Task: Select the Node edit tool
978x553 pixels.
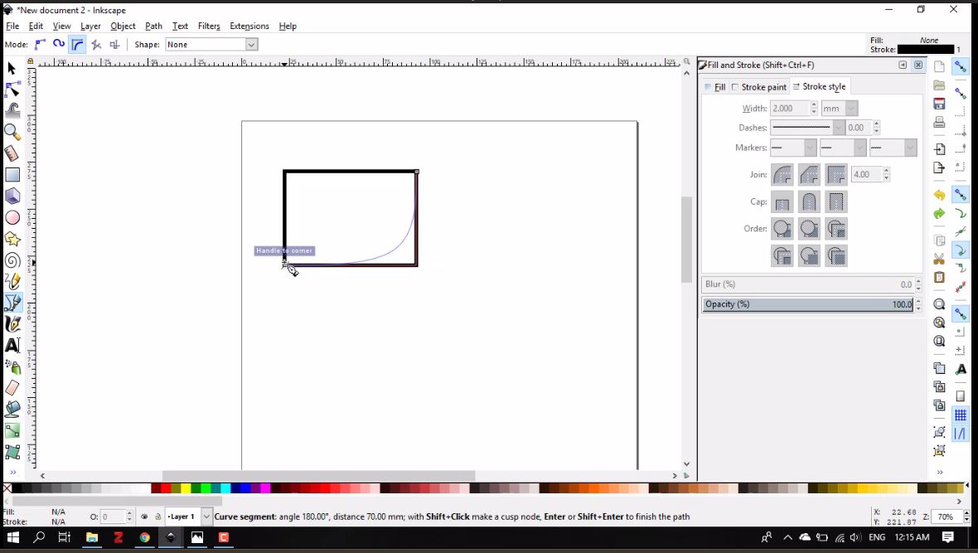Action: point(12,90)
